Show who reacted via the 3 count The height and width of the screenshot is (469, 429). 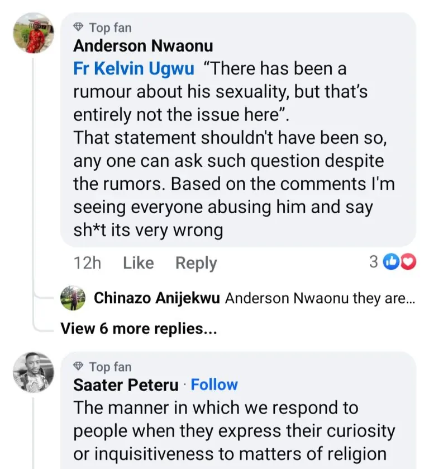373,261
